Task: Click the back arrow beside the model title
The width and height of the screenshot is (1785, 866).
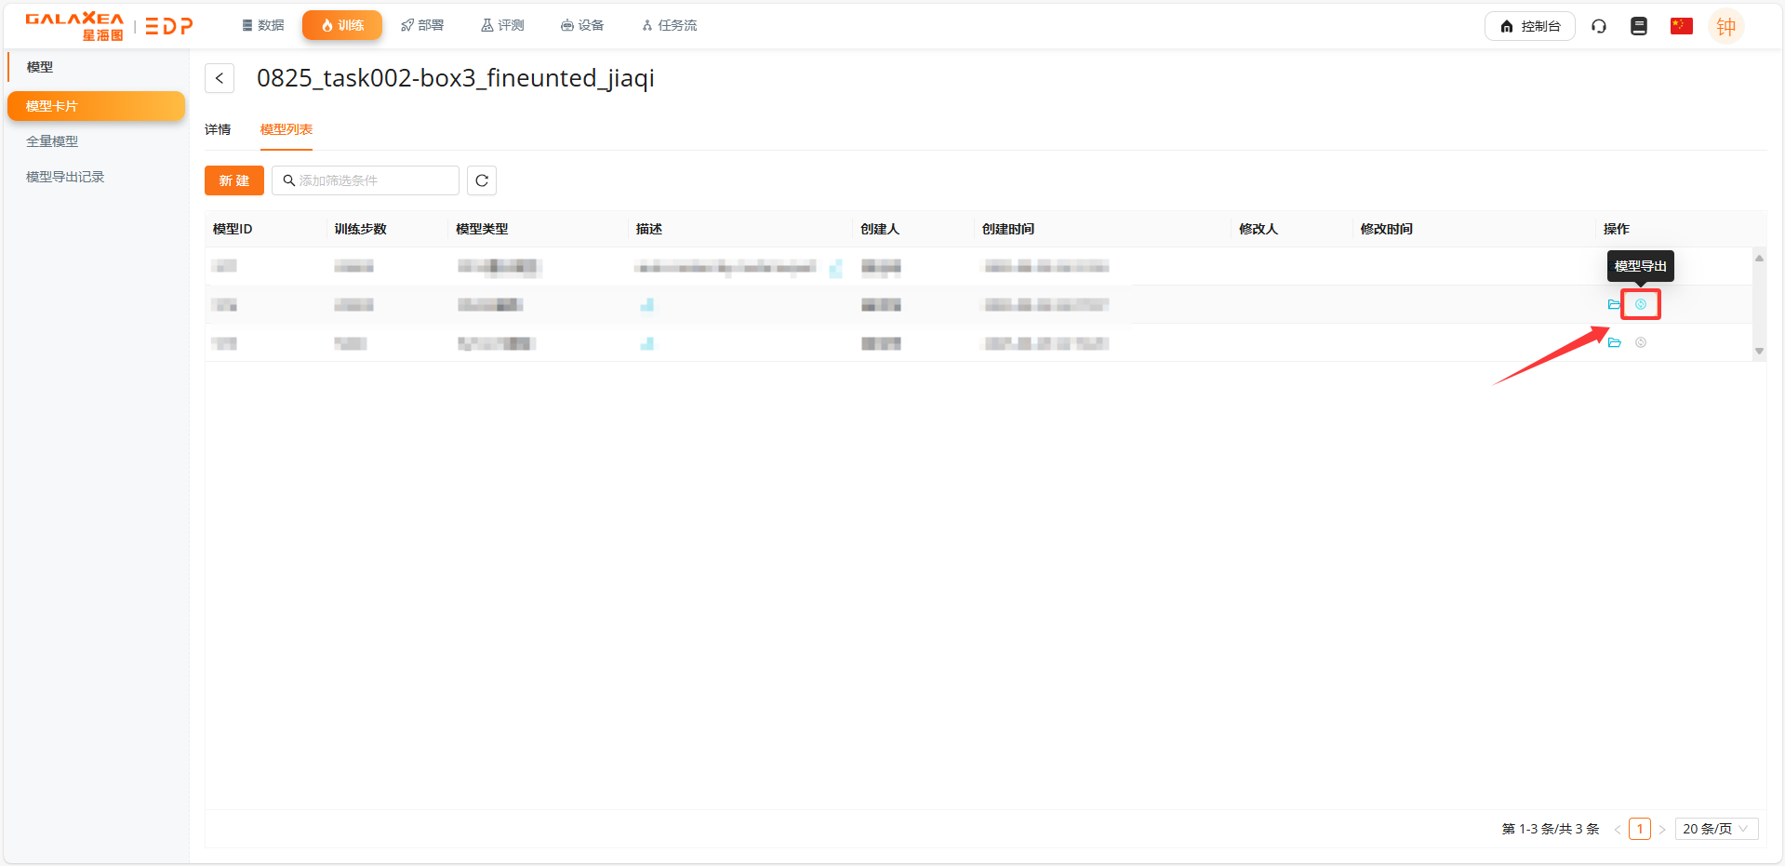Action: (x=220, y=78)
